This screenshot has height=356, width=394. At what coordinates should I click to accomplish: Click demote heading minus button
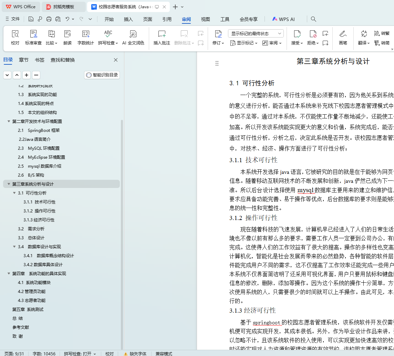click(x=36, y=75)
